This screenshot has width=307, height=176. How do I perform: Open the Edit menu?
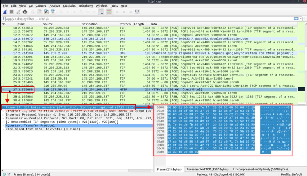point(13,6)
